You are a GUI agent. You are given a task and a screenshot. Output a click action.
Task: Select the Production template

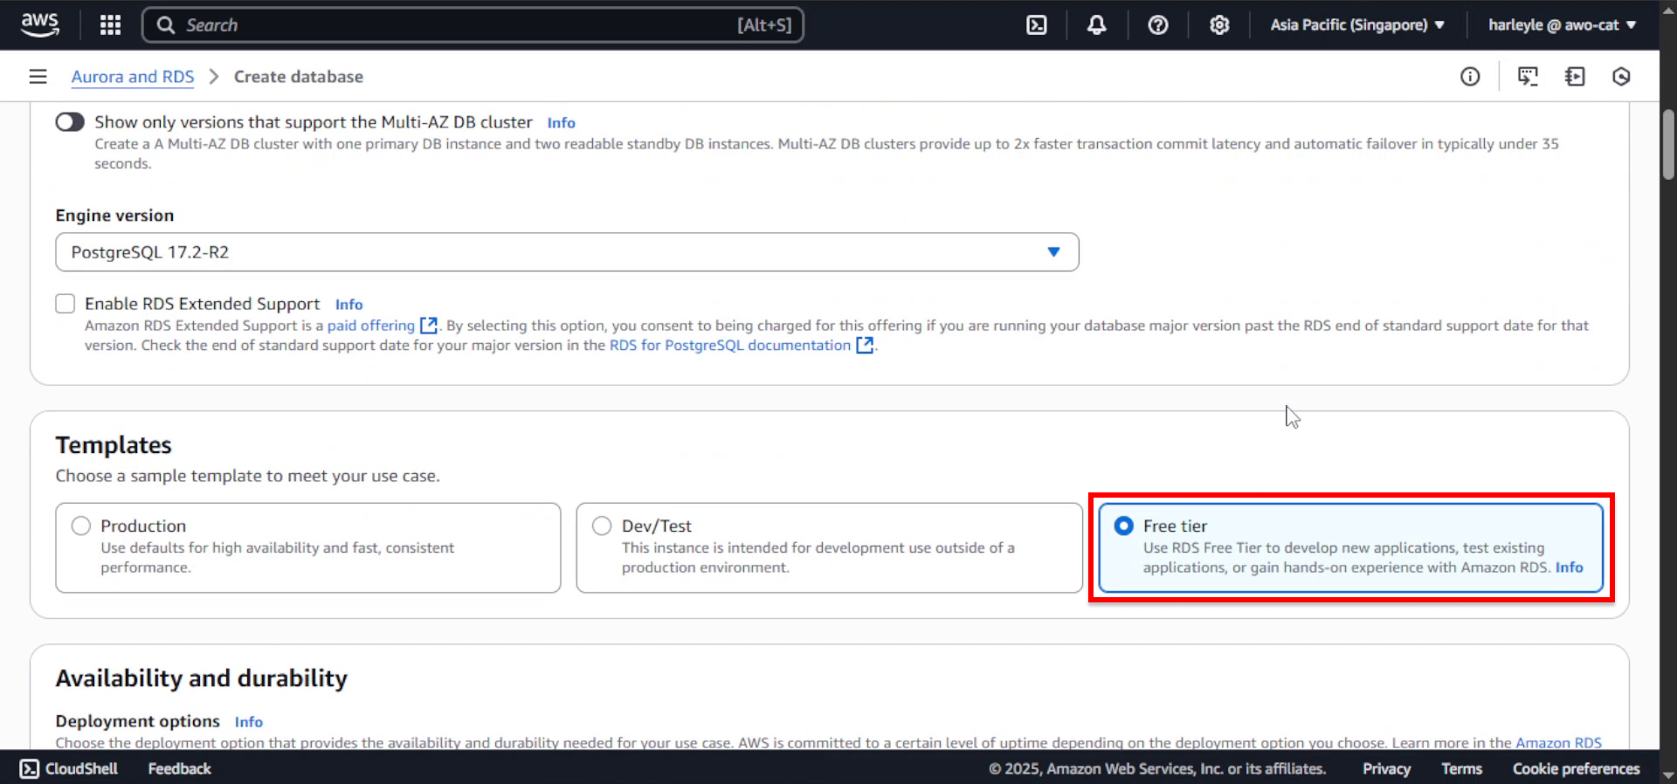[x=307, y=547]
